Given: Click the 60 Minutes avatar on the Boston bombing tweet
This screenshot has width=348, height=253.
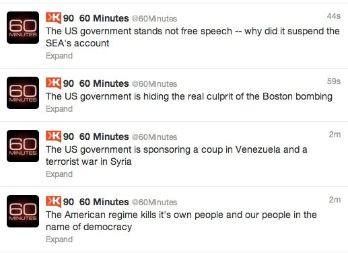Looking at the screenshot, I should coord(23,93).
